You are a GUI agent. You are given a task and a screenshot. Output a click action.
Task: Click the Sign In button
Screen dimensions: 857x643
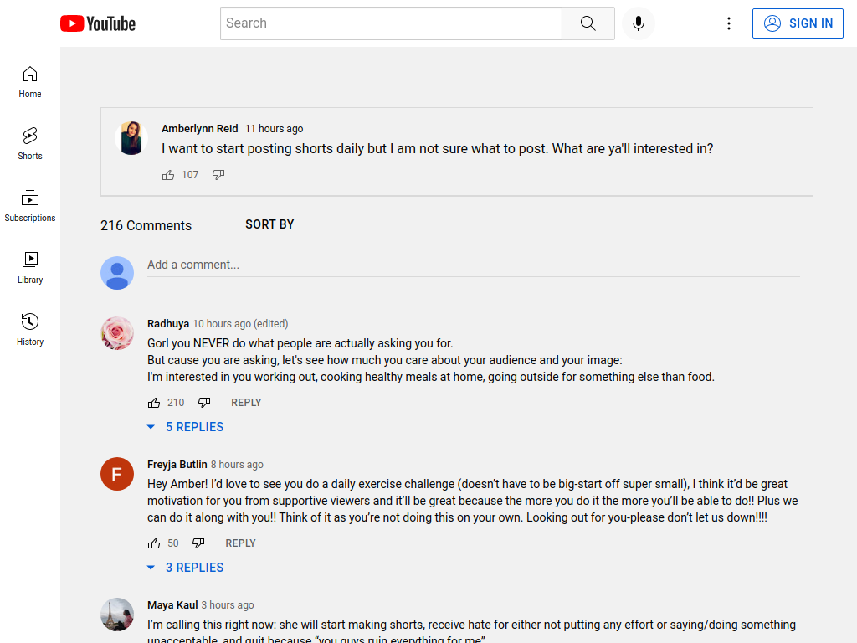pyautogui.click(x=798, y=23)
